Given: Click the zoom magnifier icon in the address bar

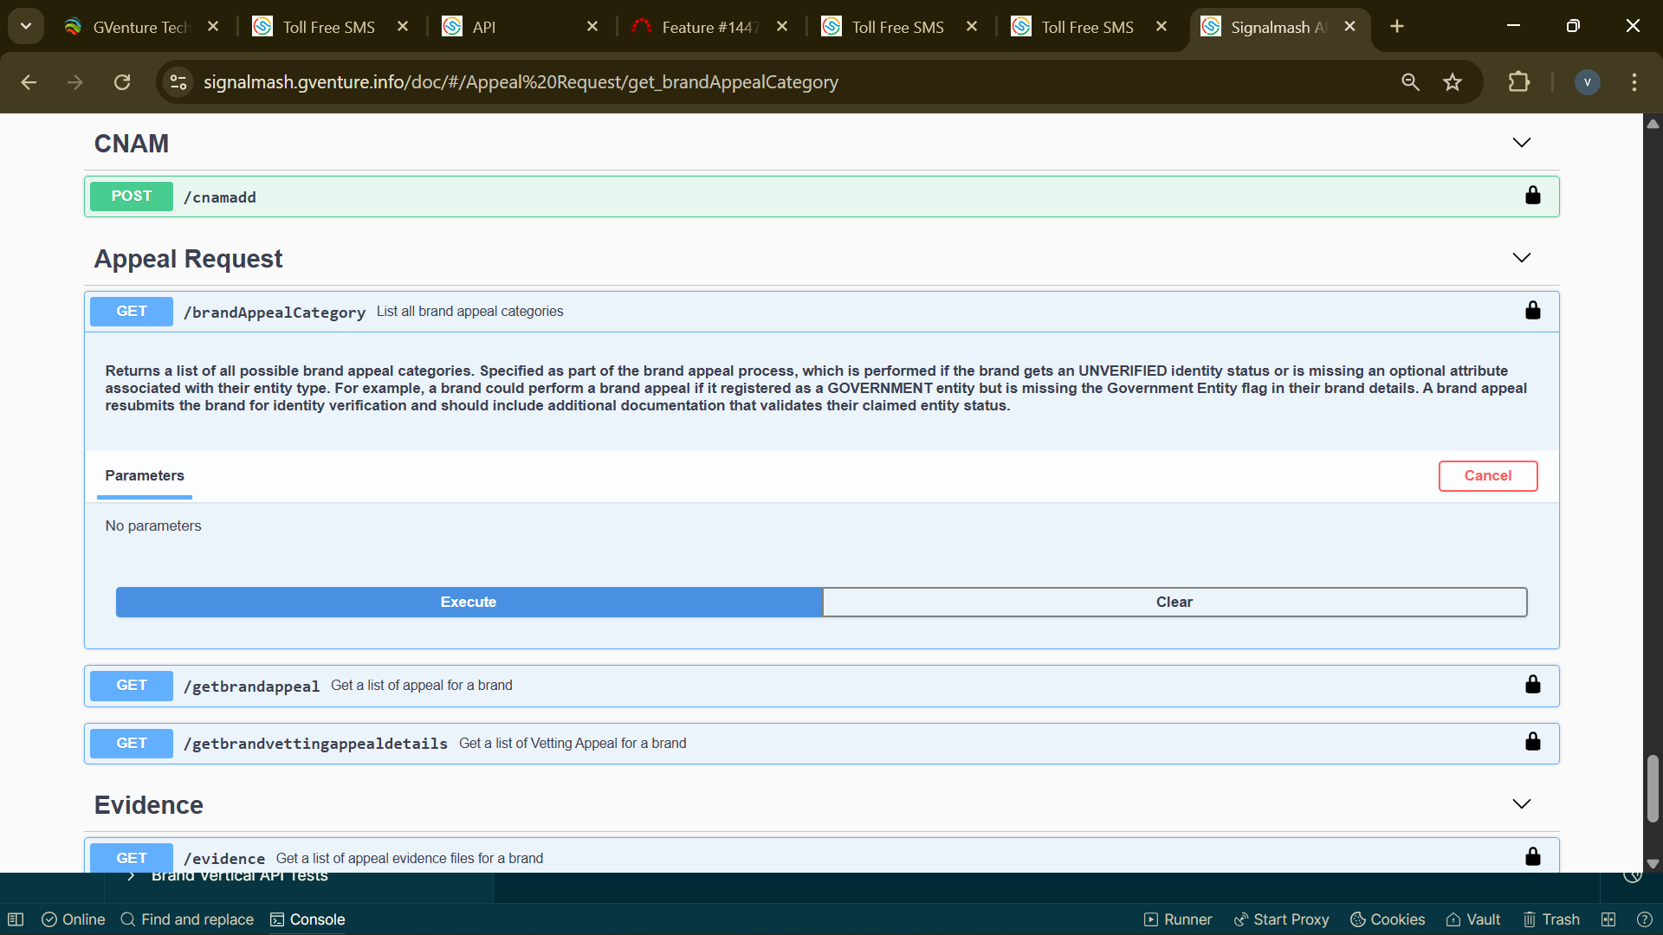Looking at the screenshot, I should pos(1410,82).
